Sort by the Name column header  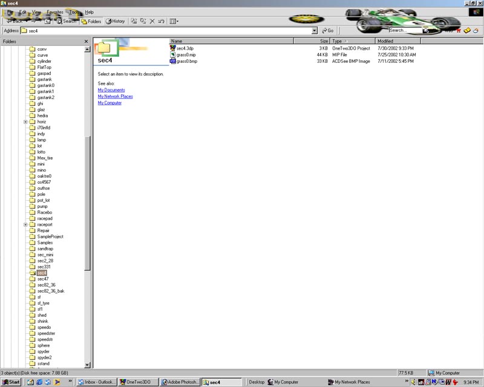point(231,41)
